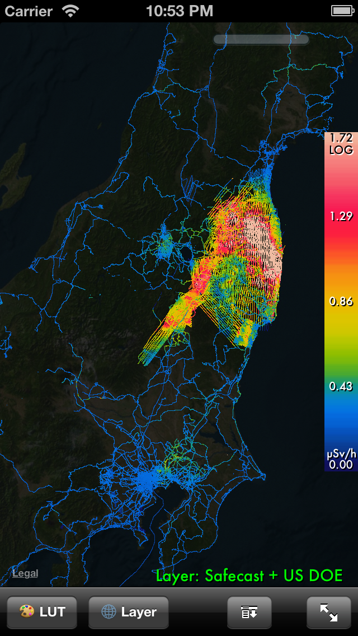Open the LUT color palette button

(x=42, y=612)
